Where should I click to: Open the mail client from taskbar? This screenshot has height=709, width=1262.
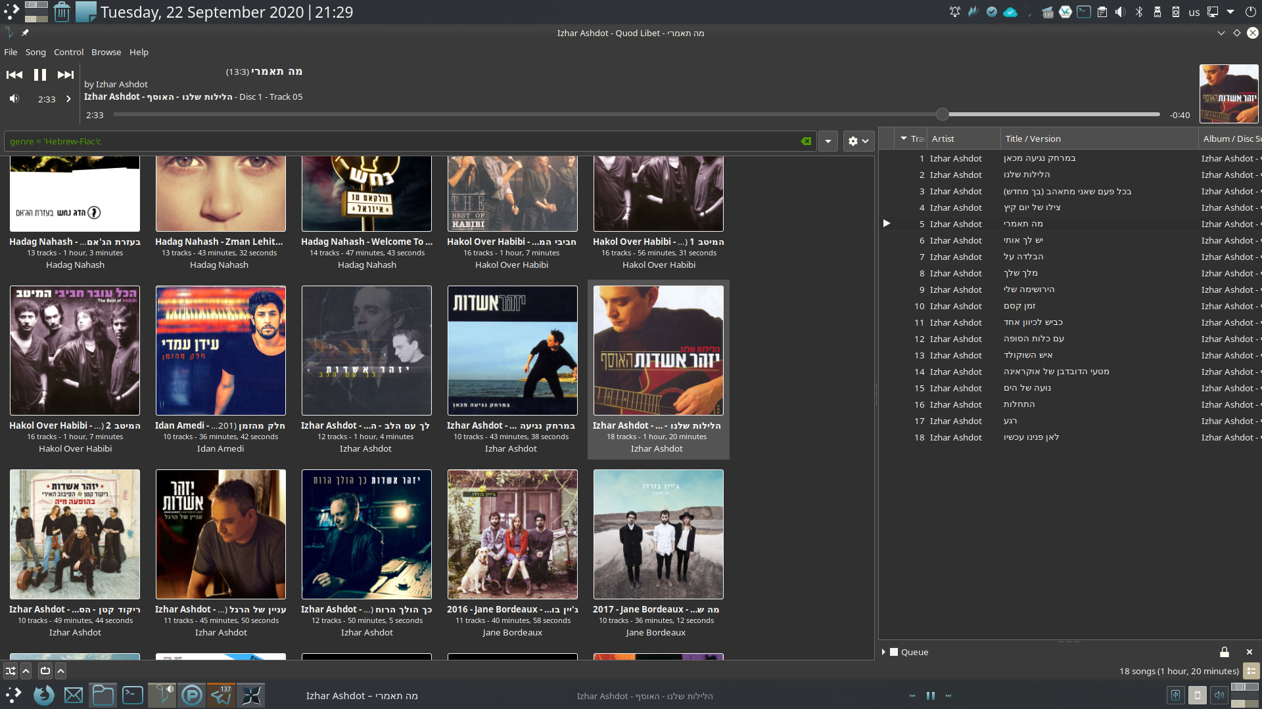click(x=74, y=695)
